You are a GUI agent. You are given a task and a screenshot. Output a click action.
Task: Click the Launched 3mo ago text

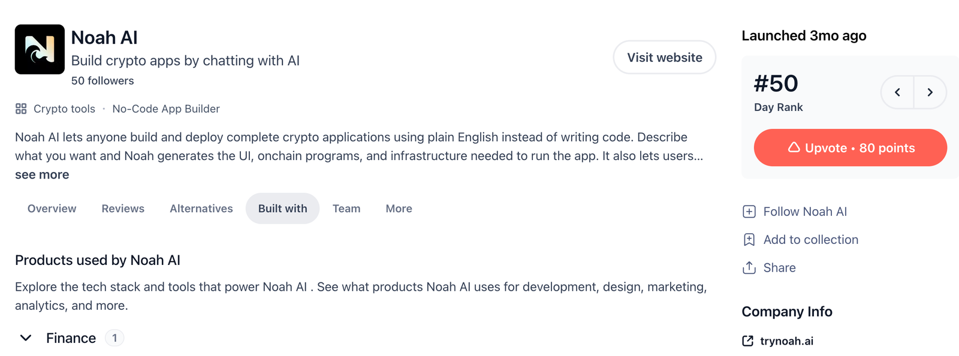(804, 36)
